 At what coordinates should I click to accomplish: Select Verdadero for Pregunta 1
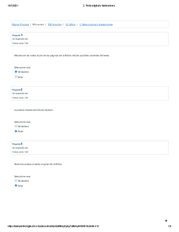[16, 72]
